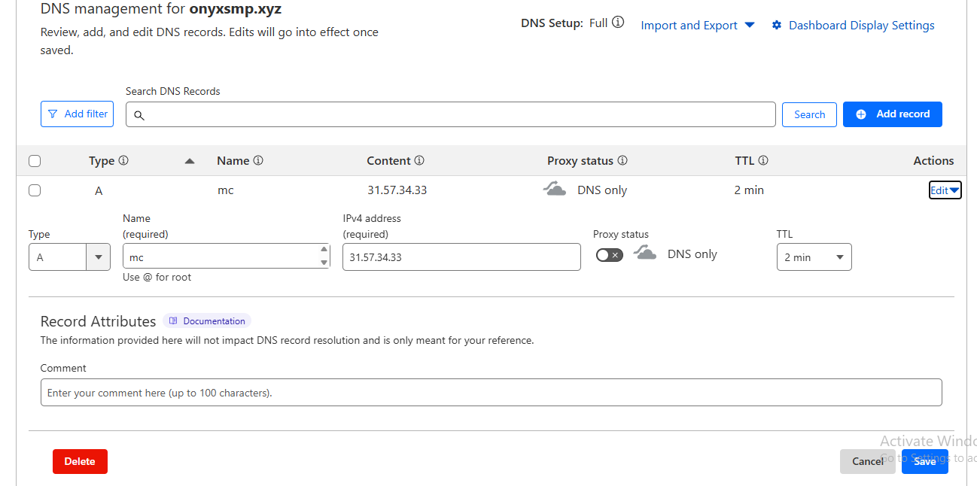Viewport: 977px width, 486px height.
Task: Click the cloud icon beside proxy toggle
Action: 645,253
